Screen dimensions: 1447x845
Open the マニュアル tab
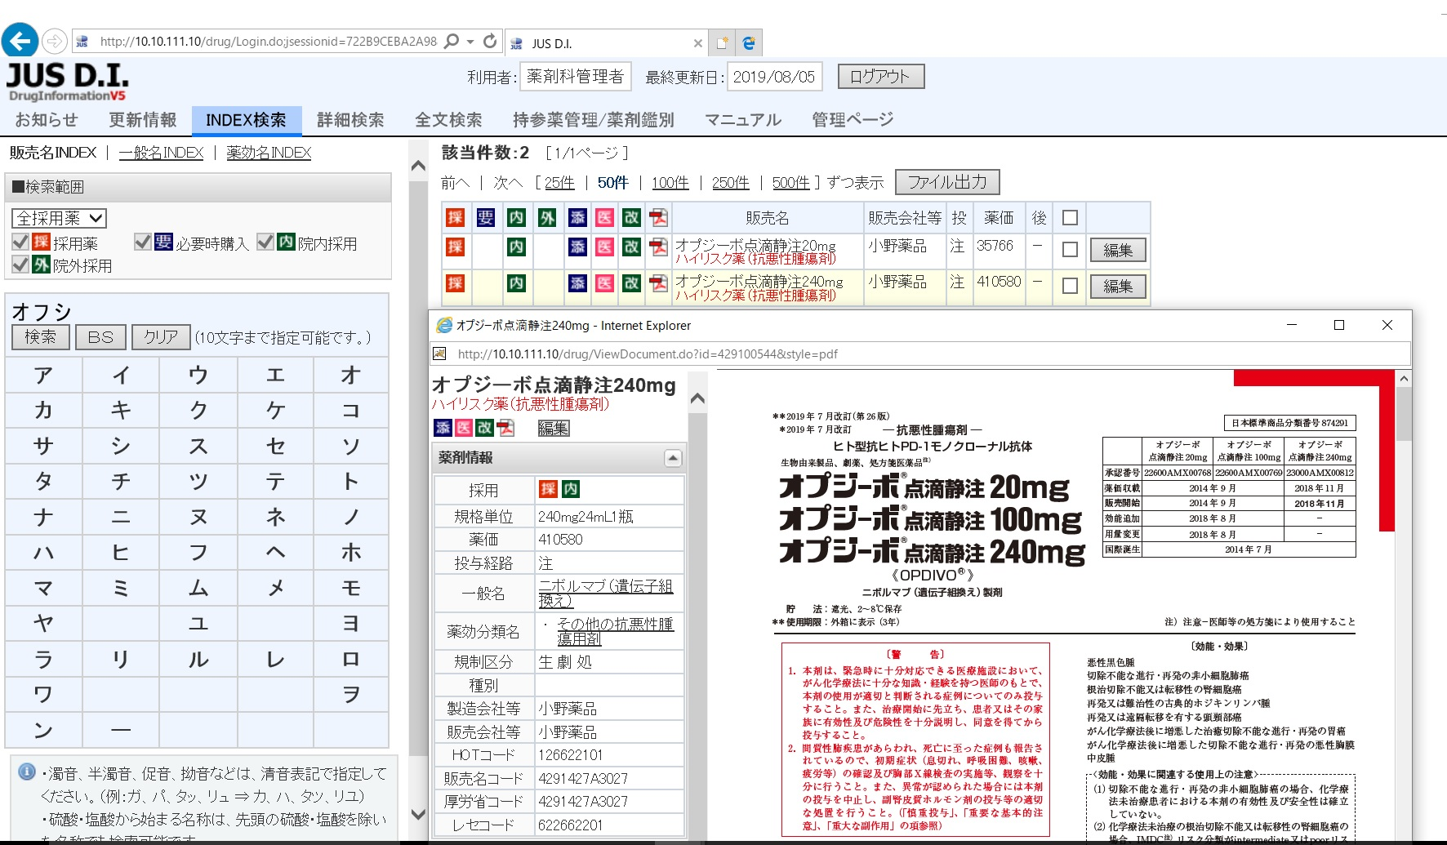tap(743, 120)
